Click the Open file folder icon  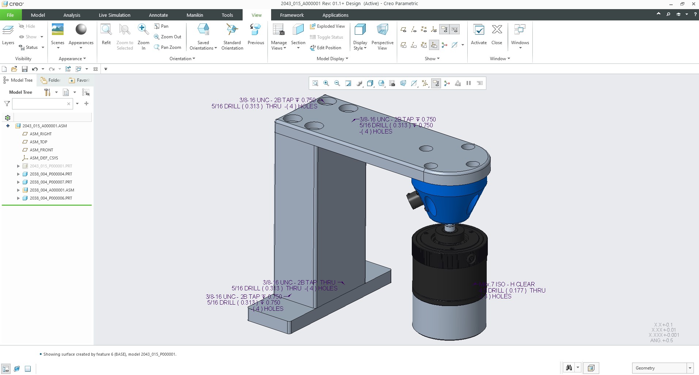click(14, 69)
